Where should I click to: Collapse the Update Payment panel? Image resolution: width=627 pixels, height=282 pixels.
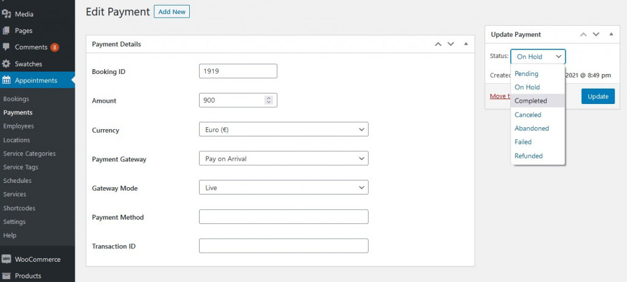point(612,34)
